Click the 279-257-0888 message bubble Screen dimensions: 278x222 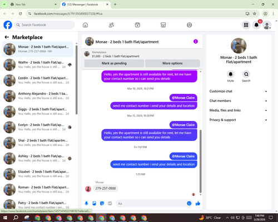(x=106, y=188)
